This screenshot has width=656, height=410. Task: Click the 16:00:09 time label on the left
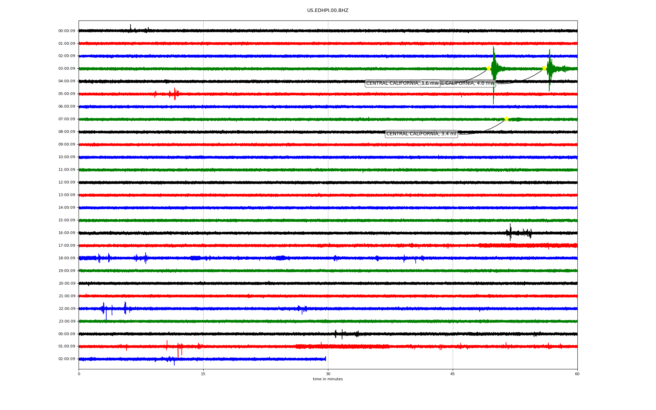coord(67,233)
